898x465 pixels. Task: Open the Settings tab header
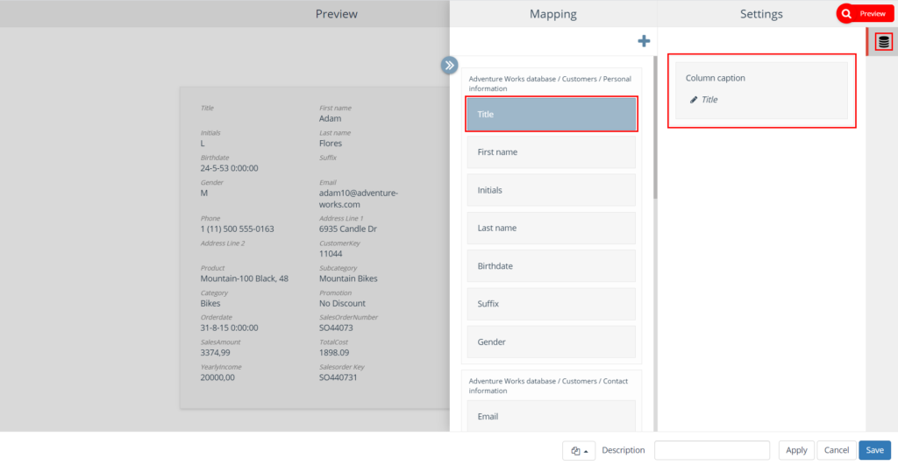[761, 14]
